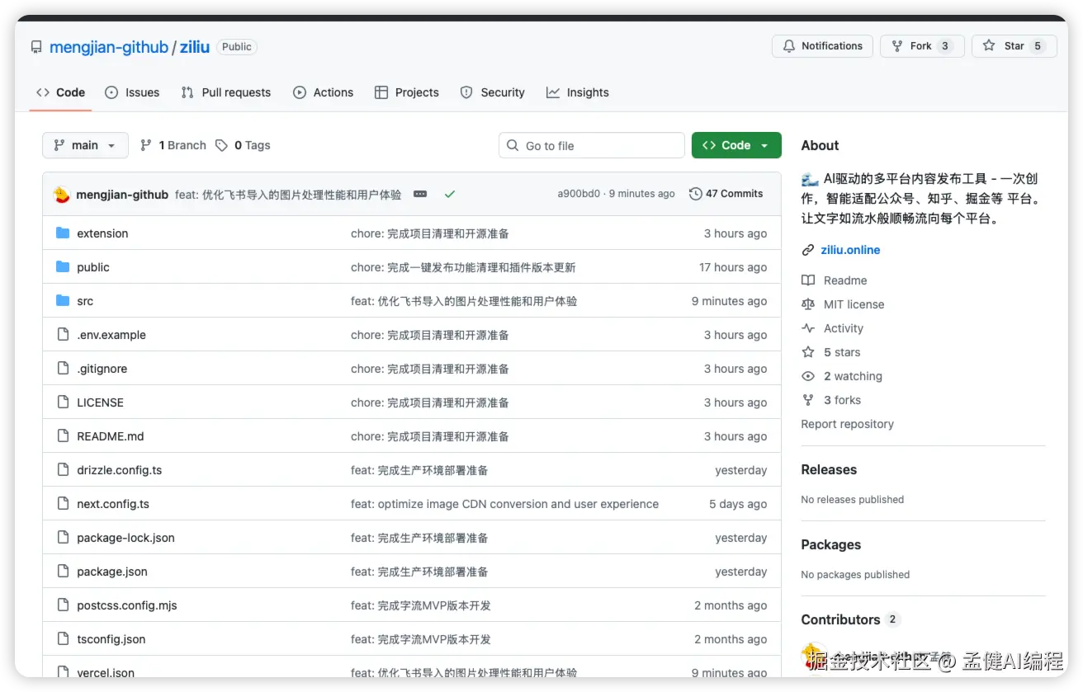Open the mengjian-github owner link
This screenshot has width=1083, height=692.
[109, 47]
